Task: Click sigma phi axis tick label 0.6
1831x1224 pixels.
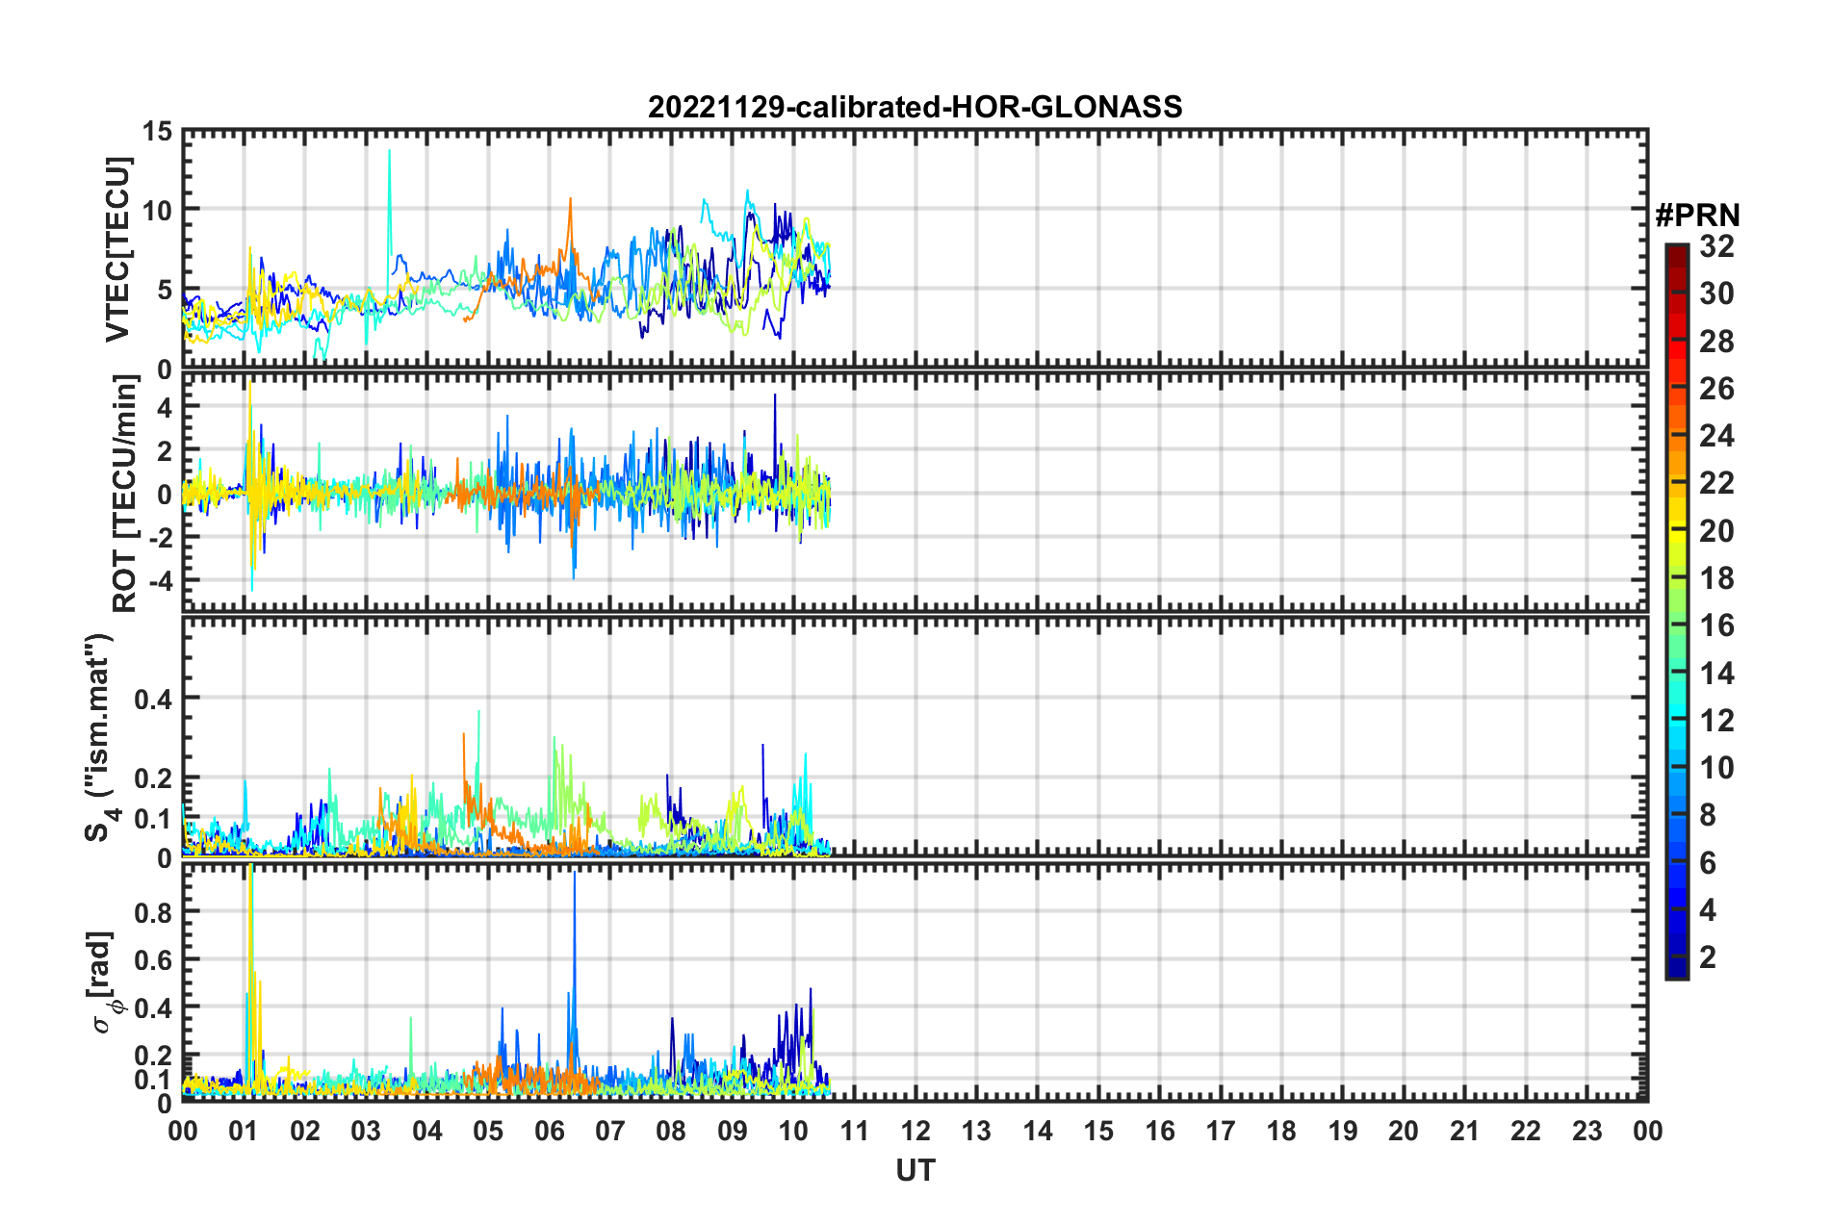Action: point(153,960)
